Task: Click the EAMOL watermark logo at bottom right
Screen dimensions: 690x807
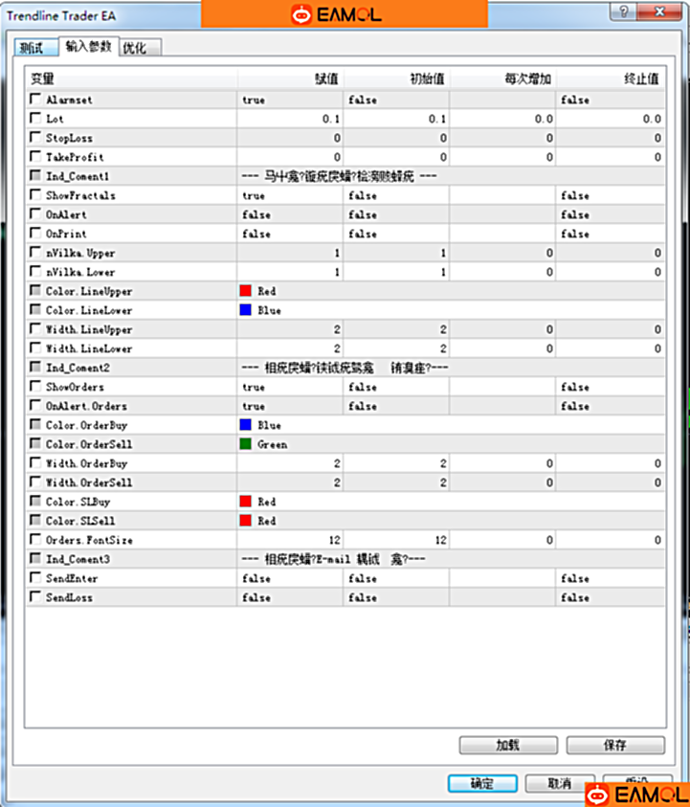Action: 635,795
